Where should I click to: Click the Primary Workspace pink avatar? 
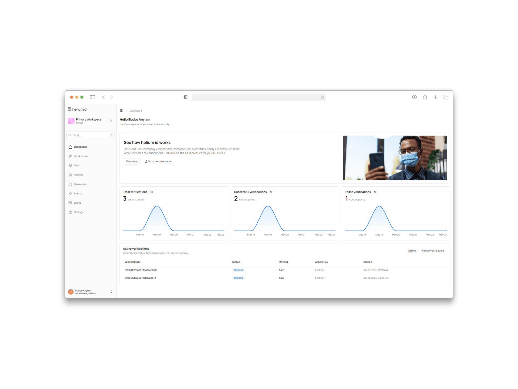[71, 121]
